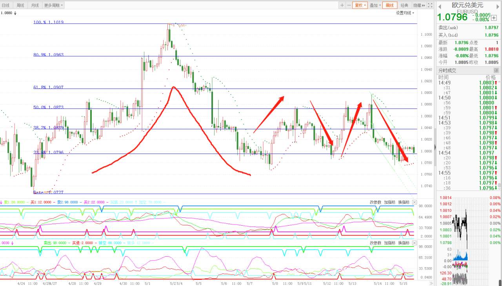This screenshot has height=286, width=502.
Task: Click the 点差 spread value 1
Action: tap(497, 43)
